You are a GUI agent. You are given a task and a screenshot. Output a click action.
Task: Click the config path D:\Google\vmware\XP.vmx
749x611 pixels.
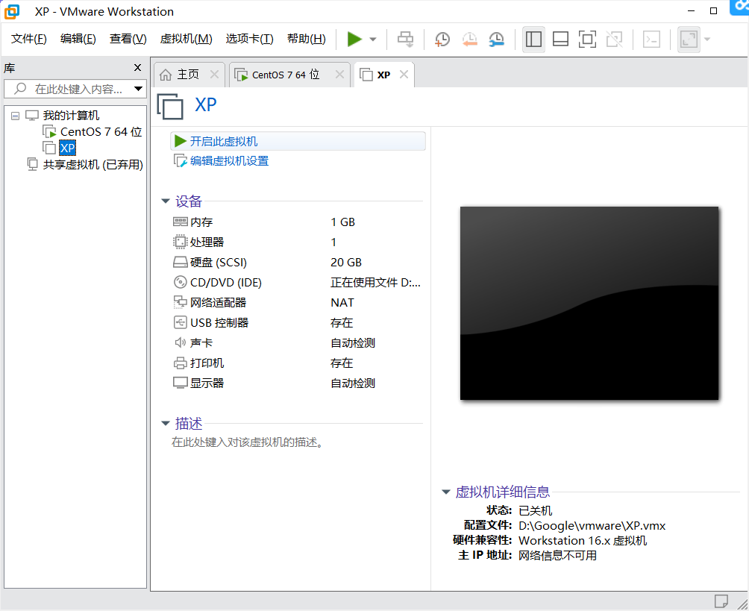[592, 525]
